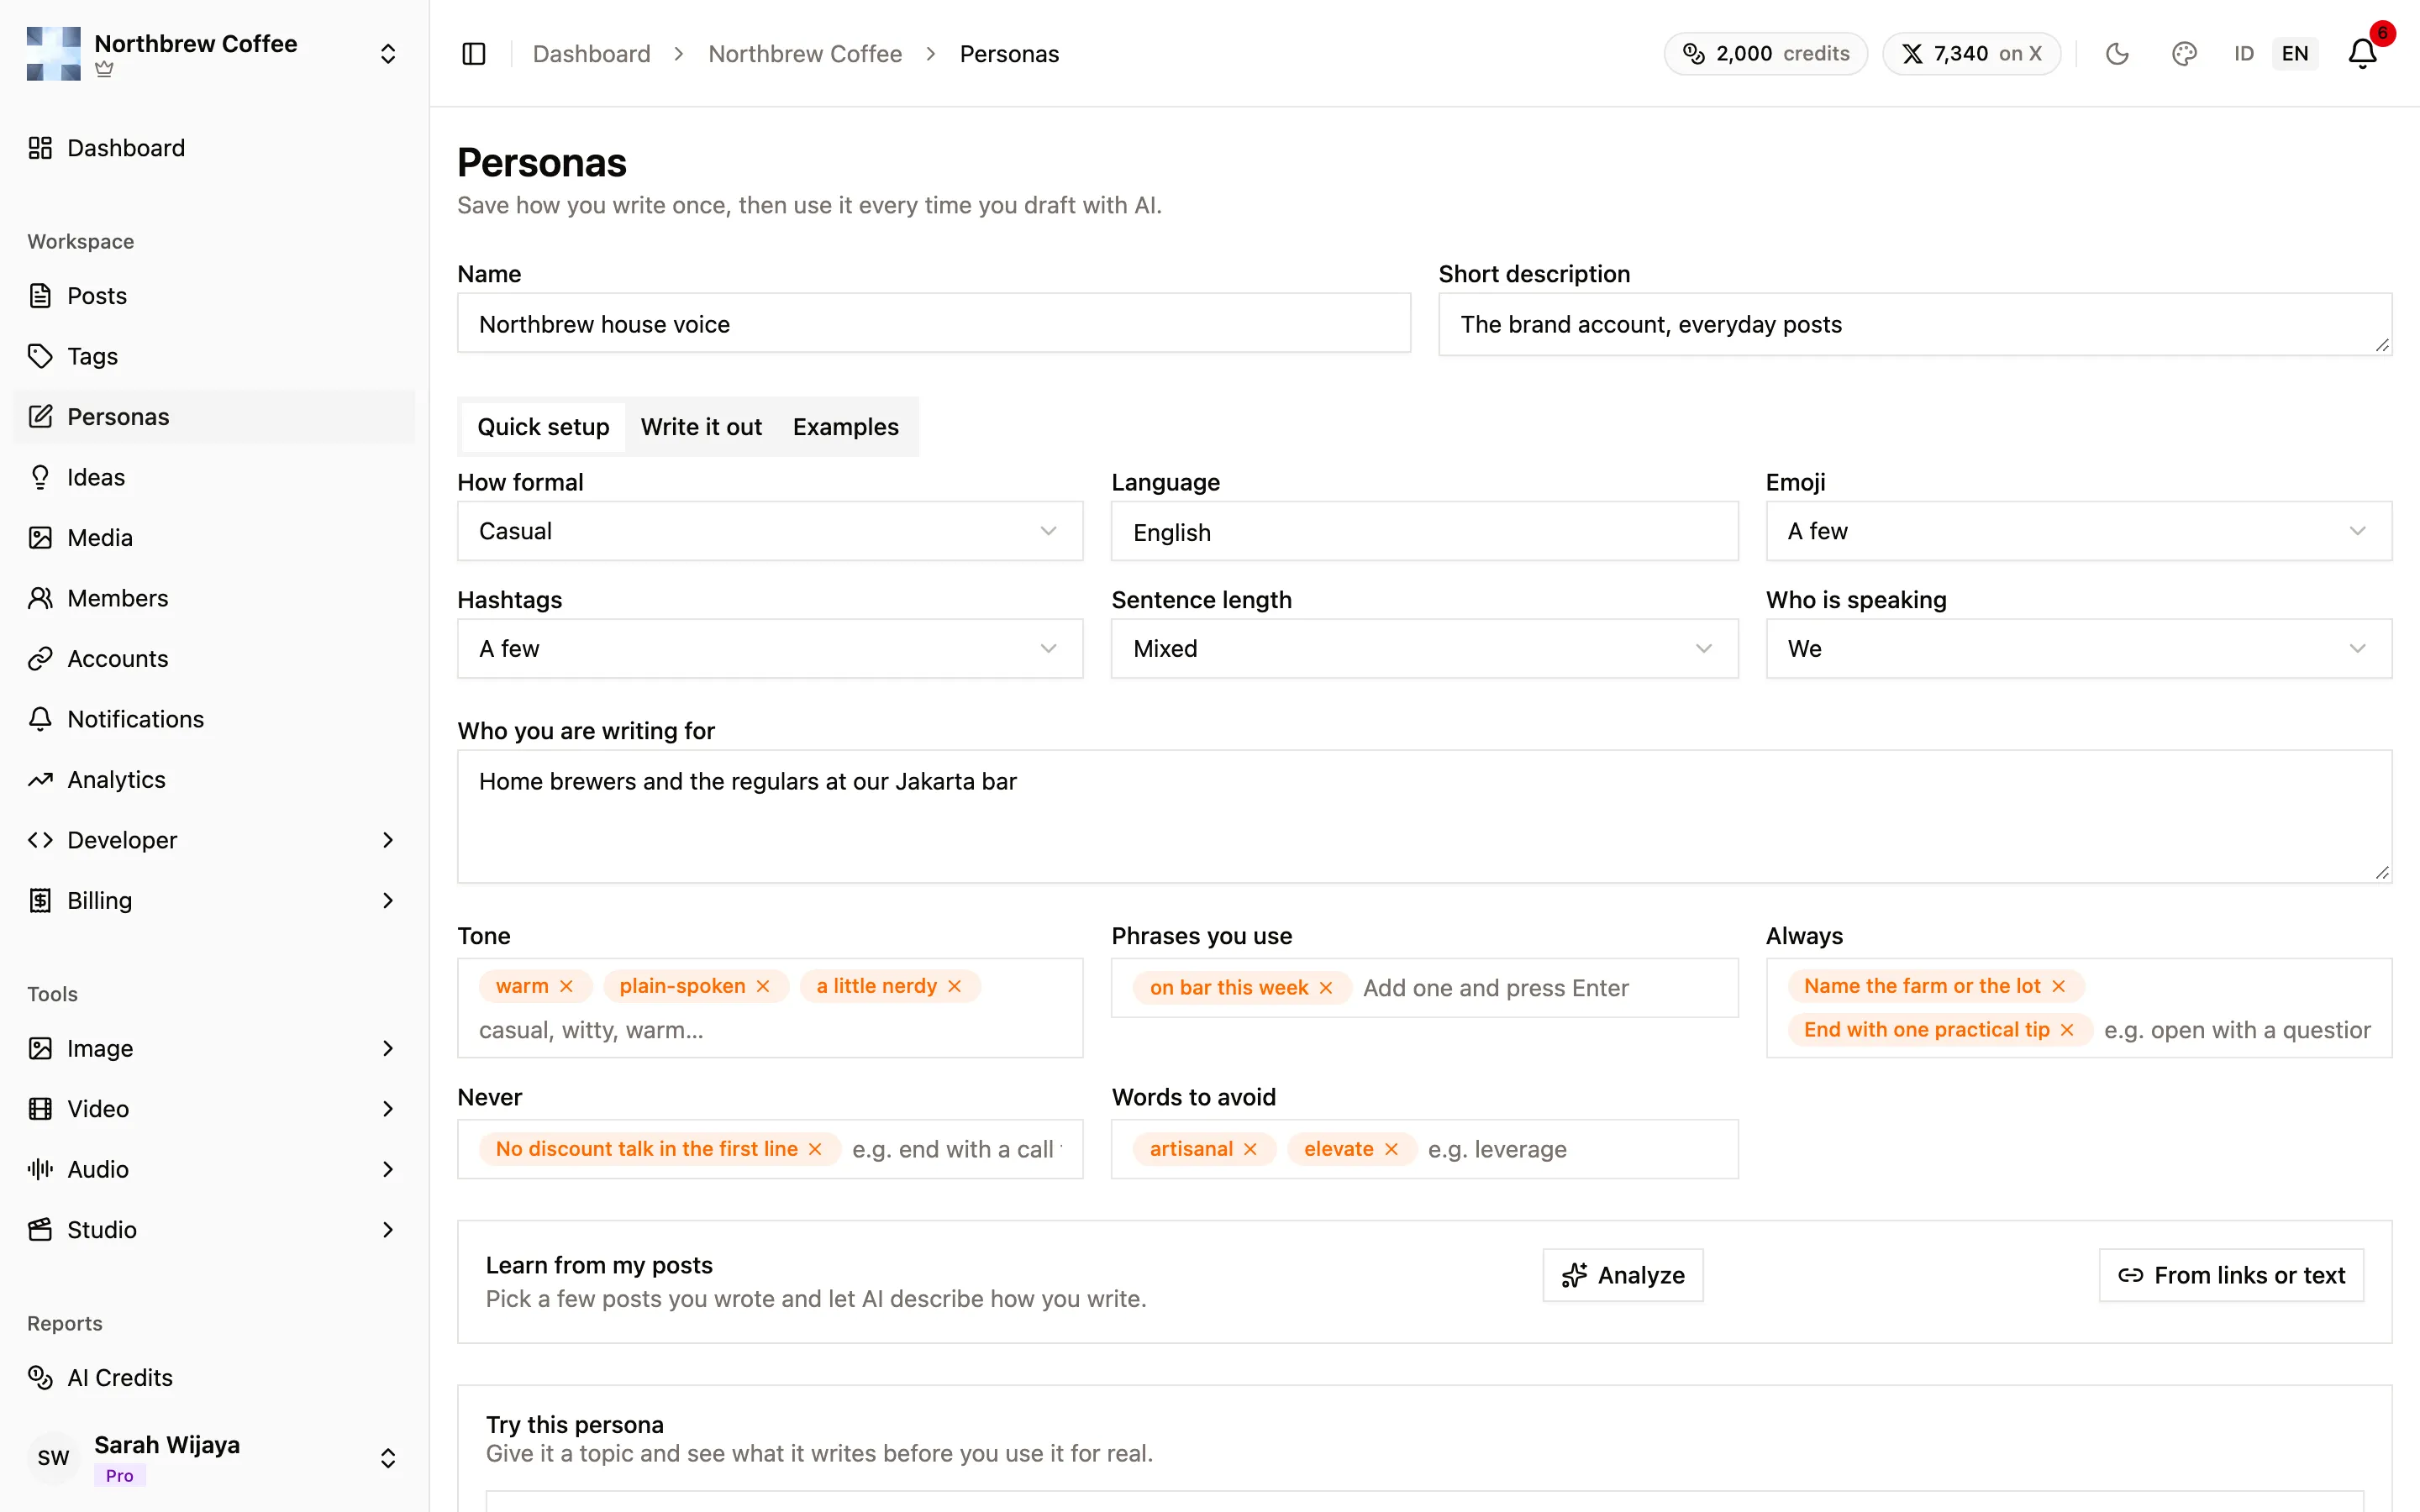Click the Dashboard breadcrumb

591,54
